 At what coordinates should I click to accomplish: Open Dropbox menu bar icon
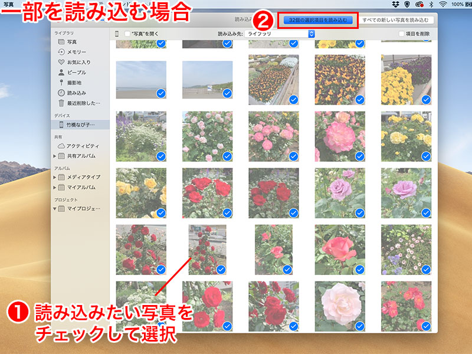tap(395, 4)
